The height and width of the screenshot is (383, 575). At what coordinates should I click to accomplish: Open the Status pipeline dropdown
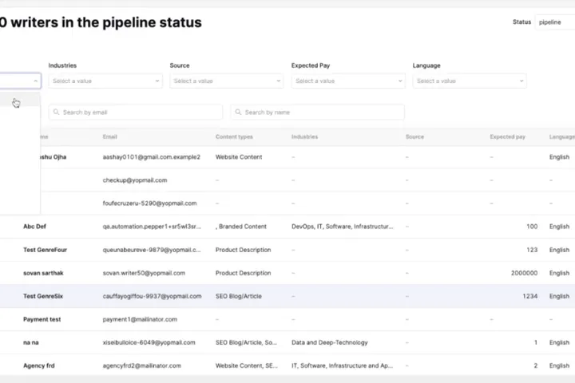[x=555, y=22]
